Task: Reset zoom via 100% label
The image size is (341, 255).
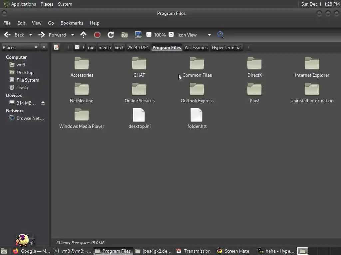Action: point(160,35)
